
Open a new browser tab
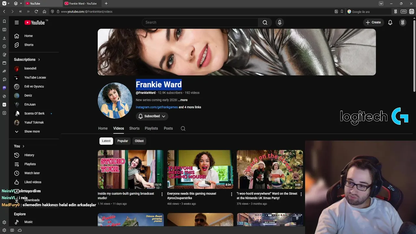[x=106, y=4]
